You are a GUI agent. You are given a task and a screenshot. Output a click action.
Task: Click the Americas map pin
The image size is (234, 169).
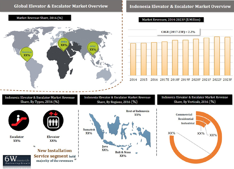tap(27, 54)
